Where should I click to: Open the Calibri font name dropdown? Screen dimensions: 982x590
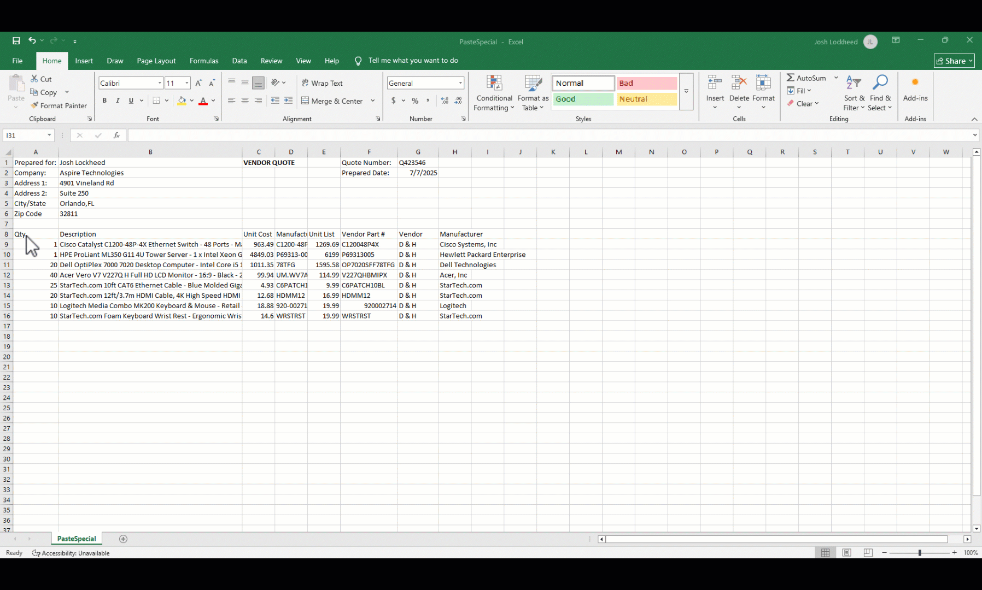pyautogui.click(x=160, y=83)
